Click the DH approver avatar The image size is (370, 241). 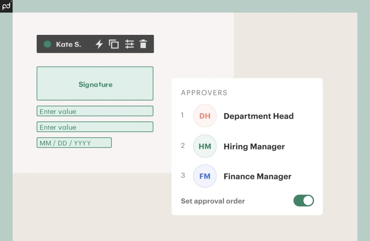(205, 116)
